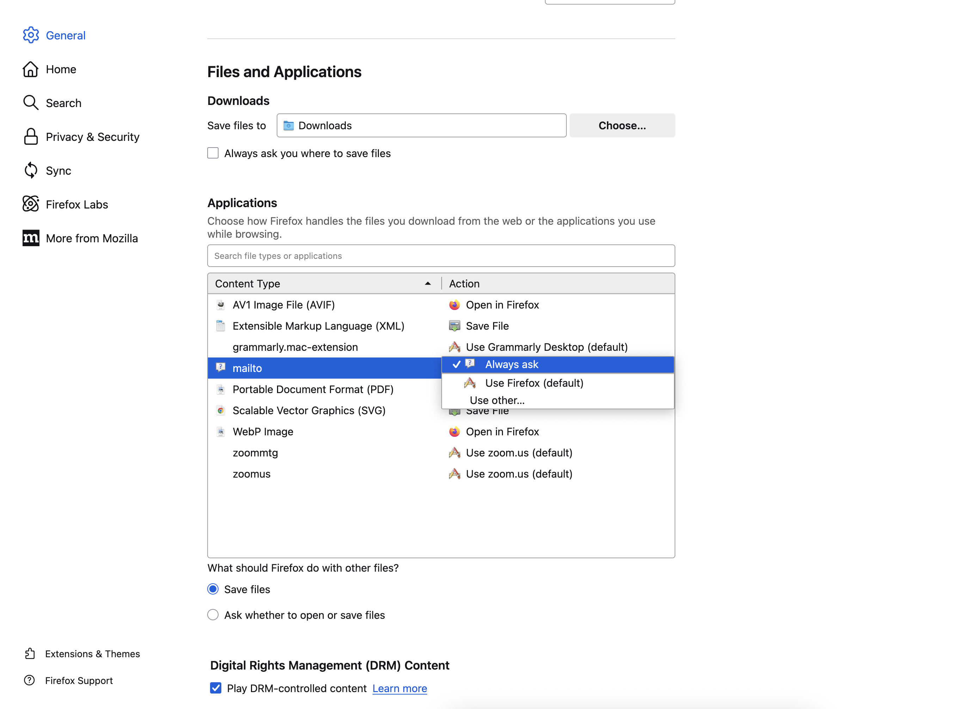
Task: Click the Firefox Labs icon
Action: (x=30, y=204)
